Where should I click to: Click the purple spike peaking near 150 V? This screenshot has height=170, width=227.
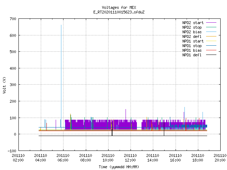click(x=126, y=114)
